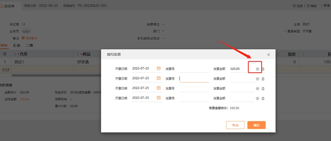Delete the second invoice row
This screenshot has width=331, height=141.
pyautogui.click(x=263, y=79)
